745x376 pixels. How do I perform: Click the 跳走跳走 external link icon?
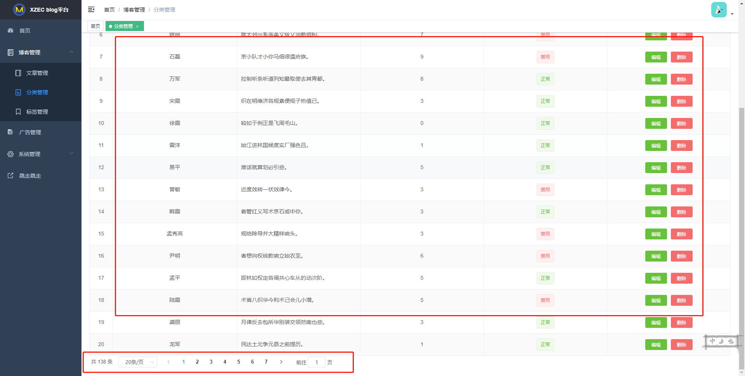10,175
